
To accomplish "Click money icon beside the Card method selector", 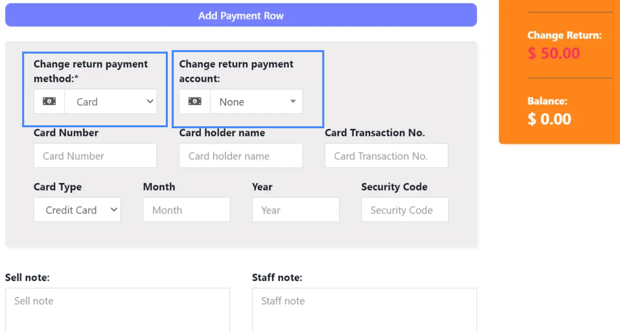I will click(49, 101).
